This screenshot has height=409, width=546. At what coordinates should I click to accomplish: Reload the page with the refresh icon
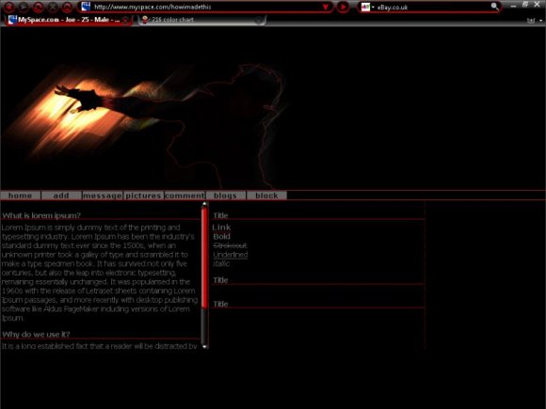coord(38,7)
